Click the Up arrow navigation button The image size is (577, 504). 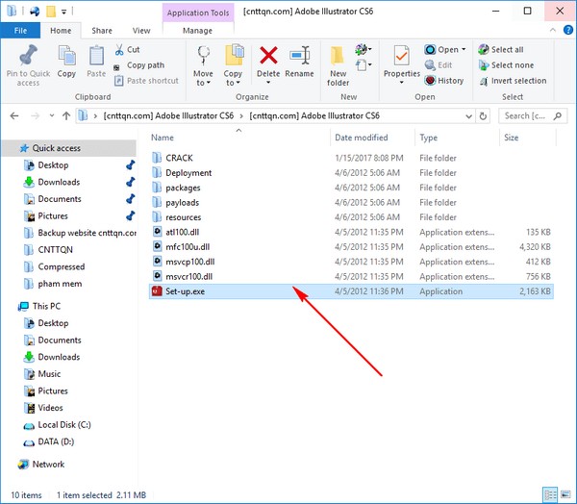[x=61, y=115]
